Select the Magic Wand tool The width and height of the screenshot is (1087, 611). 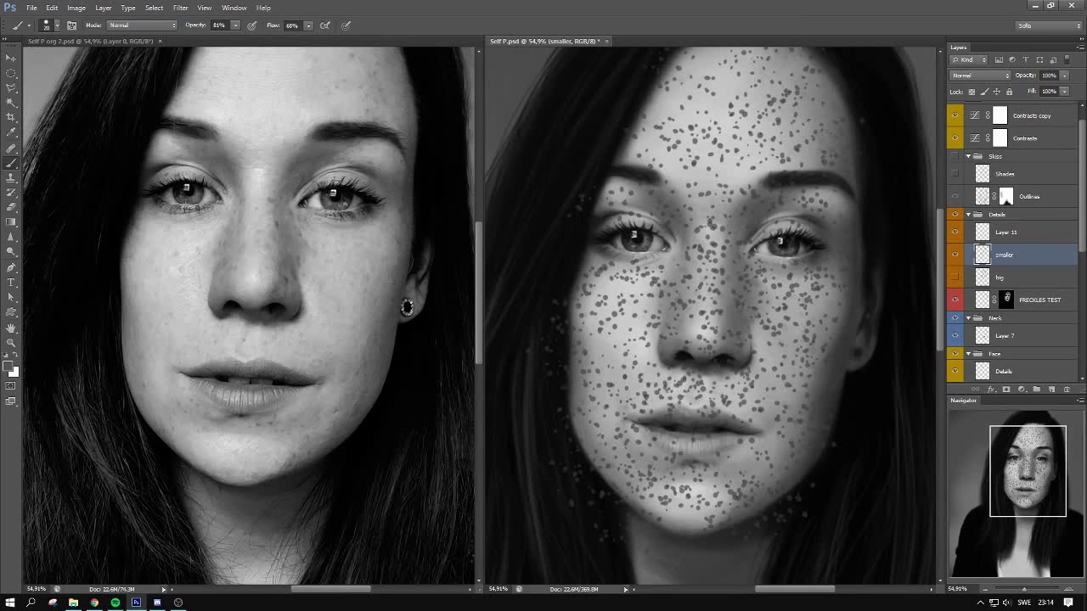pos(11,103)
